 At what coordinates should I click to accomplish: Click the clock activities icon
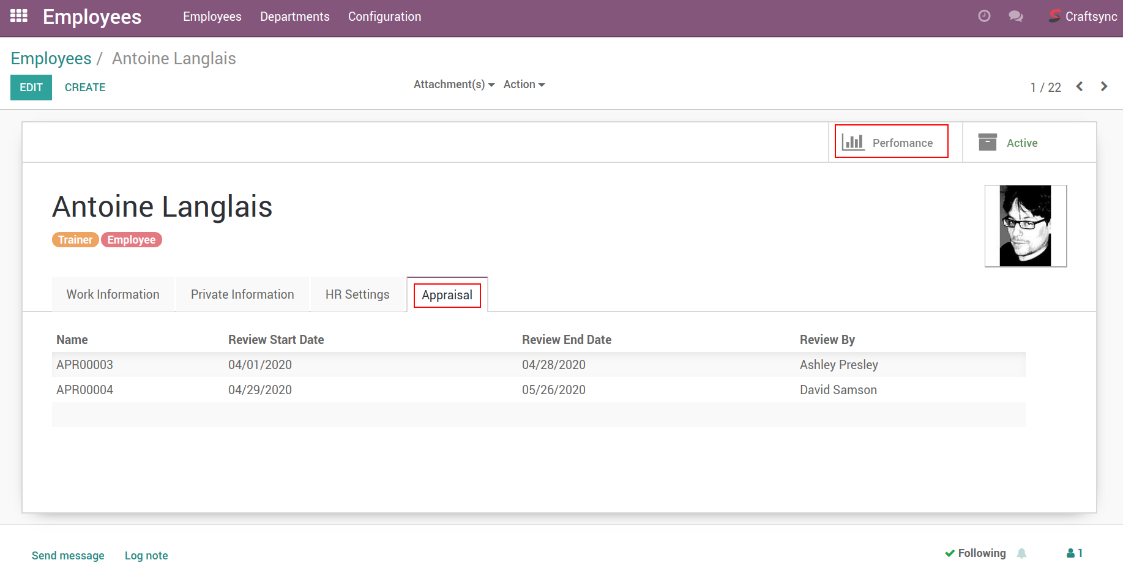[x=984, y=16]
